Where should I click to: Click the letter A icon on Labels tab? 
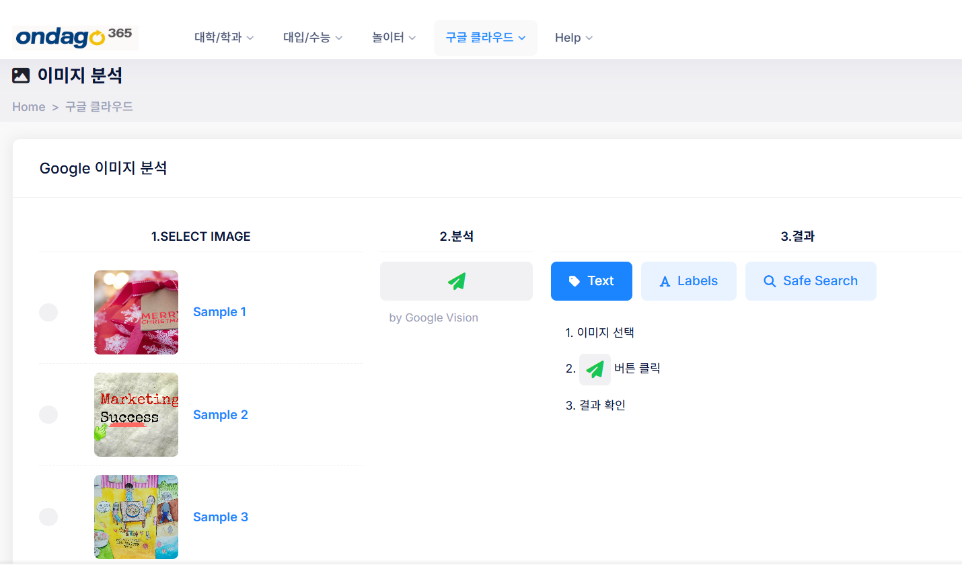[665, 282]
